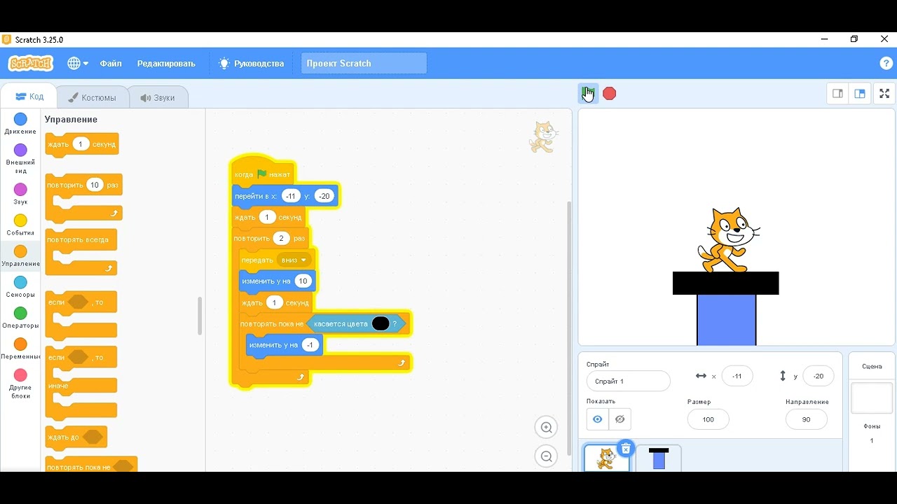Viewport: 897px width, 504px height.
Task: Select the Управление block category
Action: pos(20,256)
